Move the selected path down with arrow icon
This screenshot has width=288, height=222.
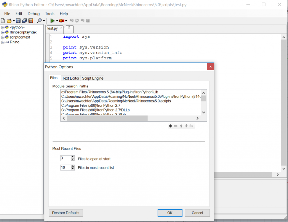[x=186, y=126]
